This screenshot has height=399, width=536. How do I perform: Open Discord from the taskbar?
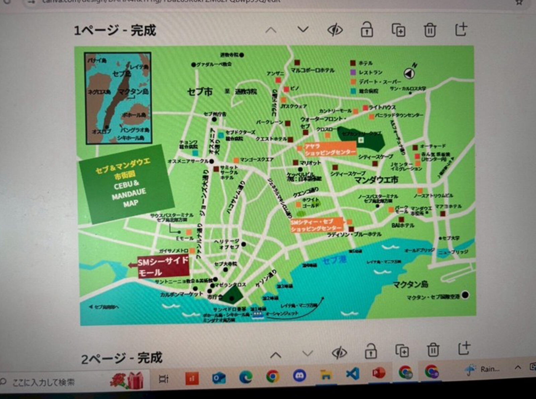[299, 376]
